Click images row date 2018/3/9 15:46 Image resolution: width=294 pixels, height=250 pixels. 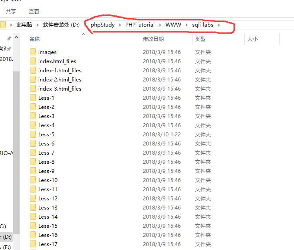(x=162, y=52)
